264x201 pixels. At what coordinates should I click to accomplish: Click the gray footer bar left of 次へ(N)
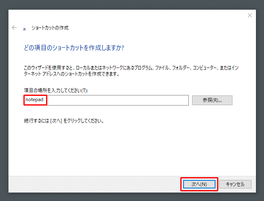pos(93,184)
